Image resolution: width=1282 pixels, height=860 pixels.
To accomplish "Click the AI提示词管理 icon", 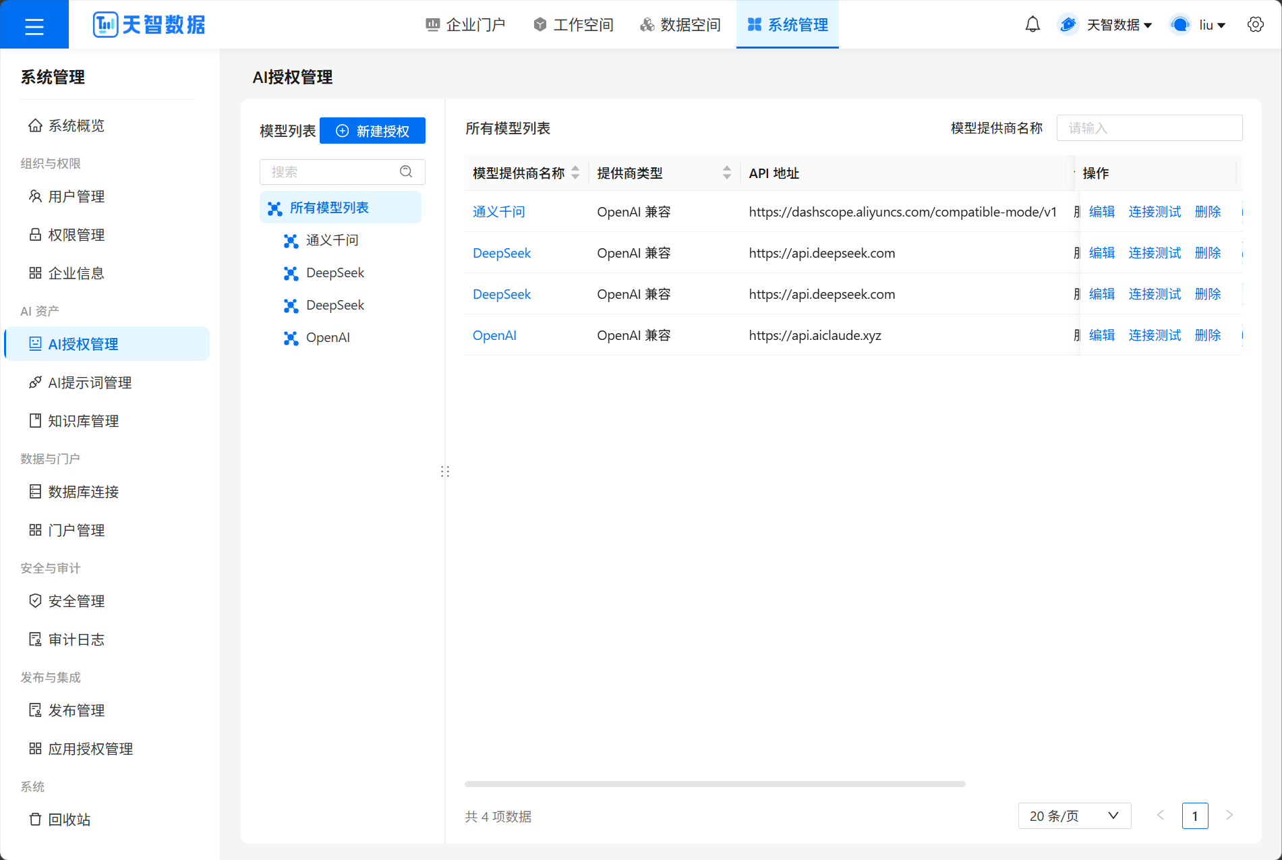I will coord(35,382).
